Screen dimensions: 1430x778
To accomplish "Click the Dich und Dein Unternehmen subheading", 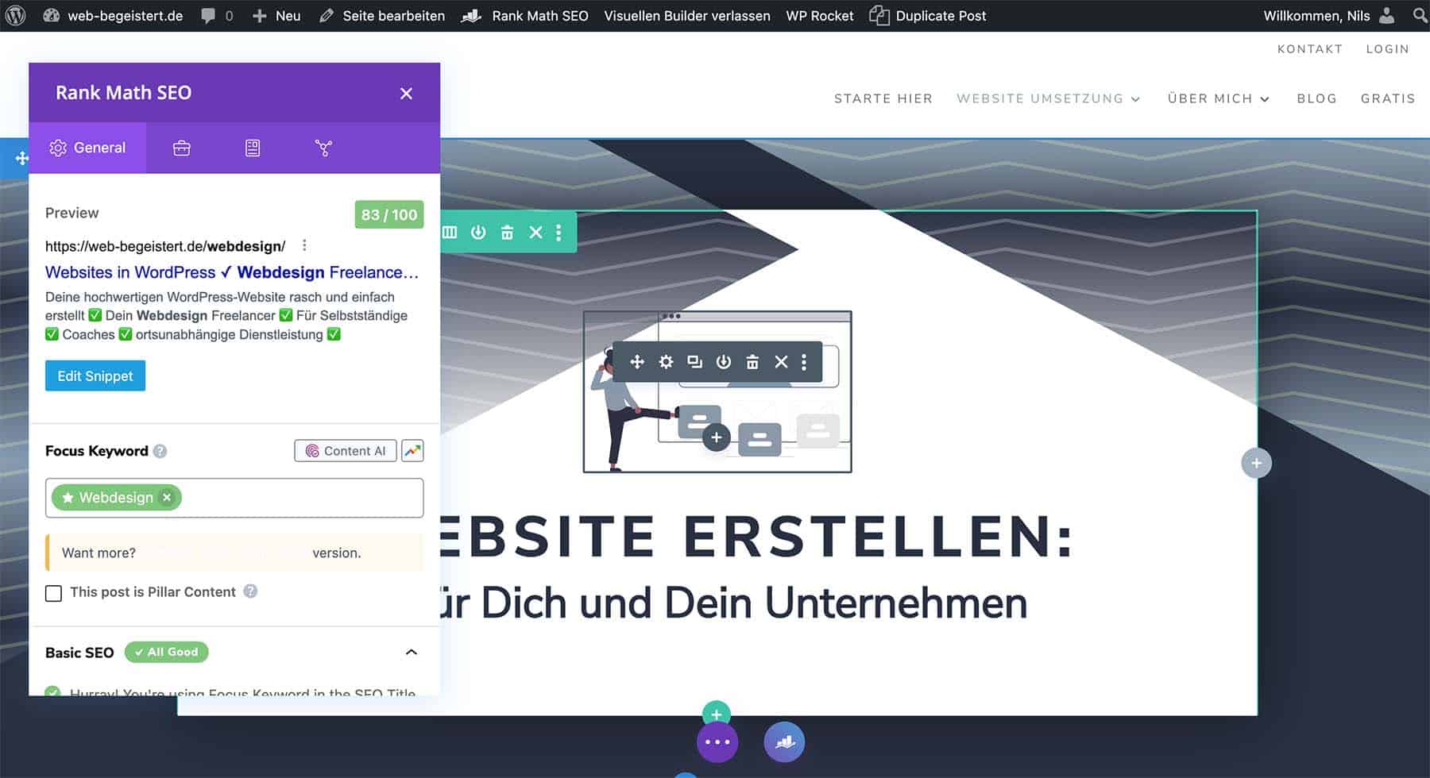I will click(x=734, y=603).
